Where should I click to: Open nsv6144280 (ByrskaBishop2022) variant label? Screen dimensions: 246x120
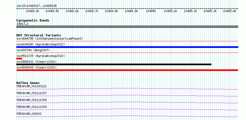(41, 44)
